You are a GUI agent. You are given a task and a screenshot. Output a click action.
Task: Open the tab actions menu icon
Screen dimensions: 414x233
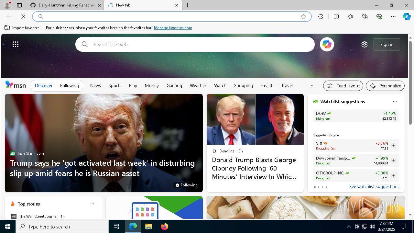[x=19, y=5]
